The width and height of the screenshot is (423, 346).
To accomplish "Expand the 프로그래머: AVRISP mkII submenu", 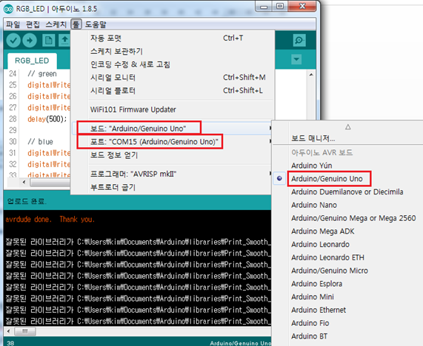I will [173, 174].
